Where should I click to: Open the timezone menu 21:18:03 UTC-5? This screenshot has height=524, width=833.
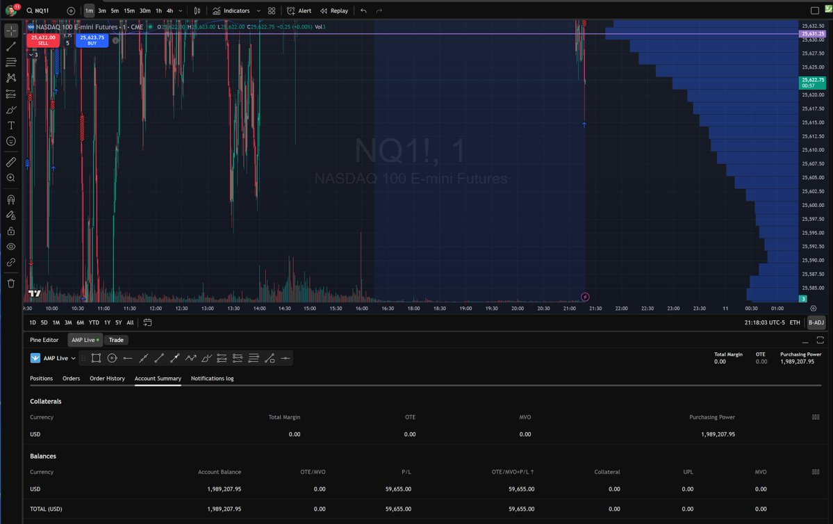[x=764, y=322]
